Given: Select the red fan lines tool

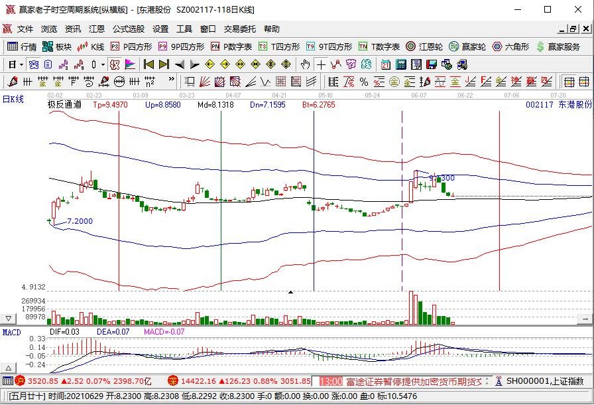Looking at the screenshot, I should point(204,82).
